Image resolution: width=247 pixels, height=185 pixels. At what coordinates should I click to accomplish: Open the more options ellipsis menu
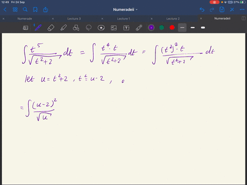coord(242,10)
